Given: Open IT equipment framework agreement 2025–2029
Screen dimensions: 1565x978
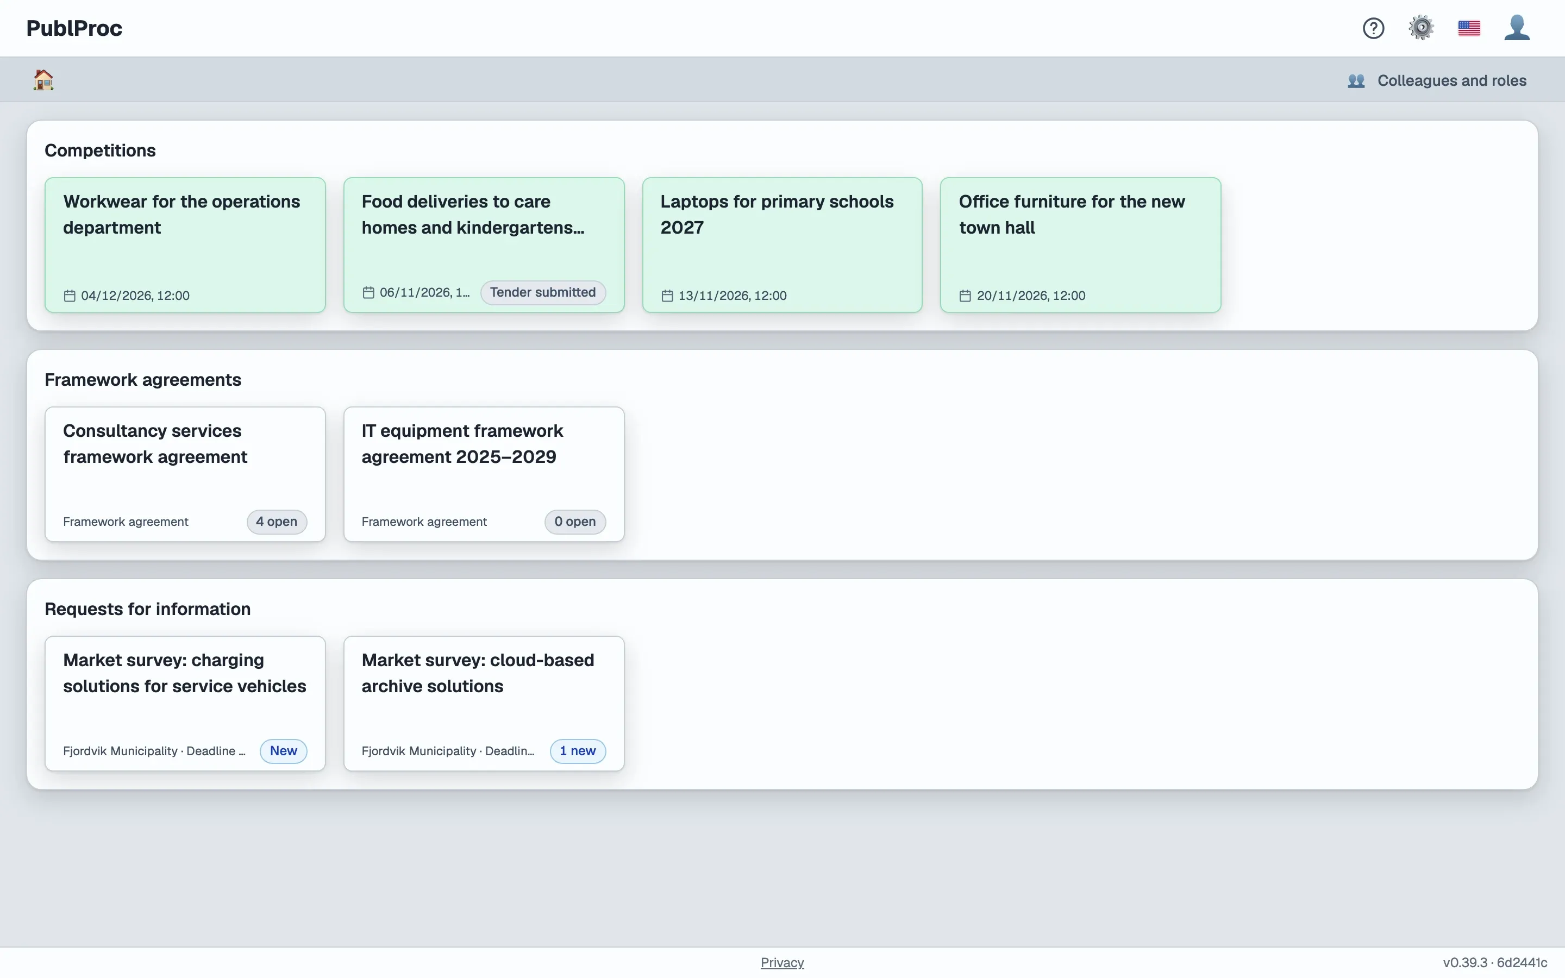Looking at the screenshot, I should point(484,474).
